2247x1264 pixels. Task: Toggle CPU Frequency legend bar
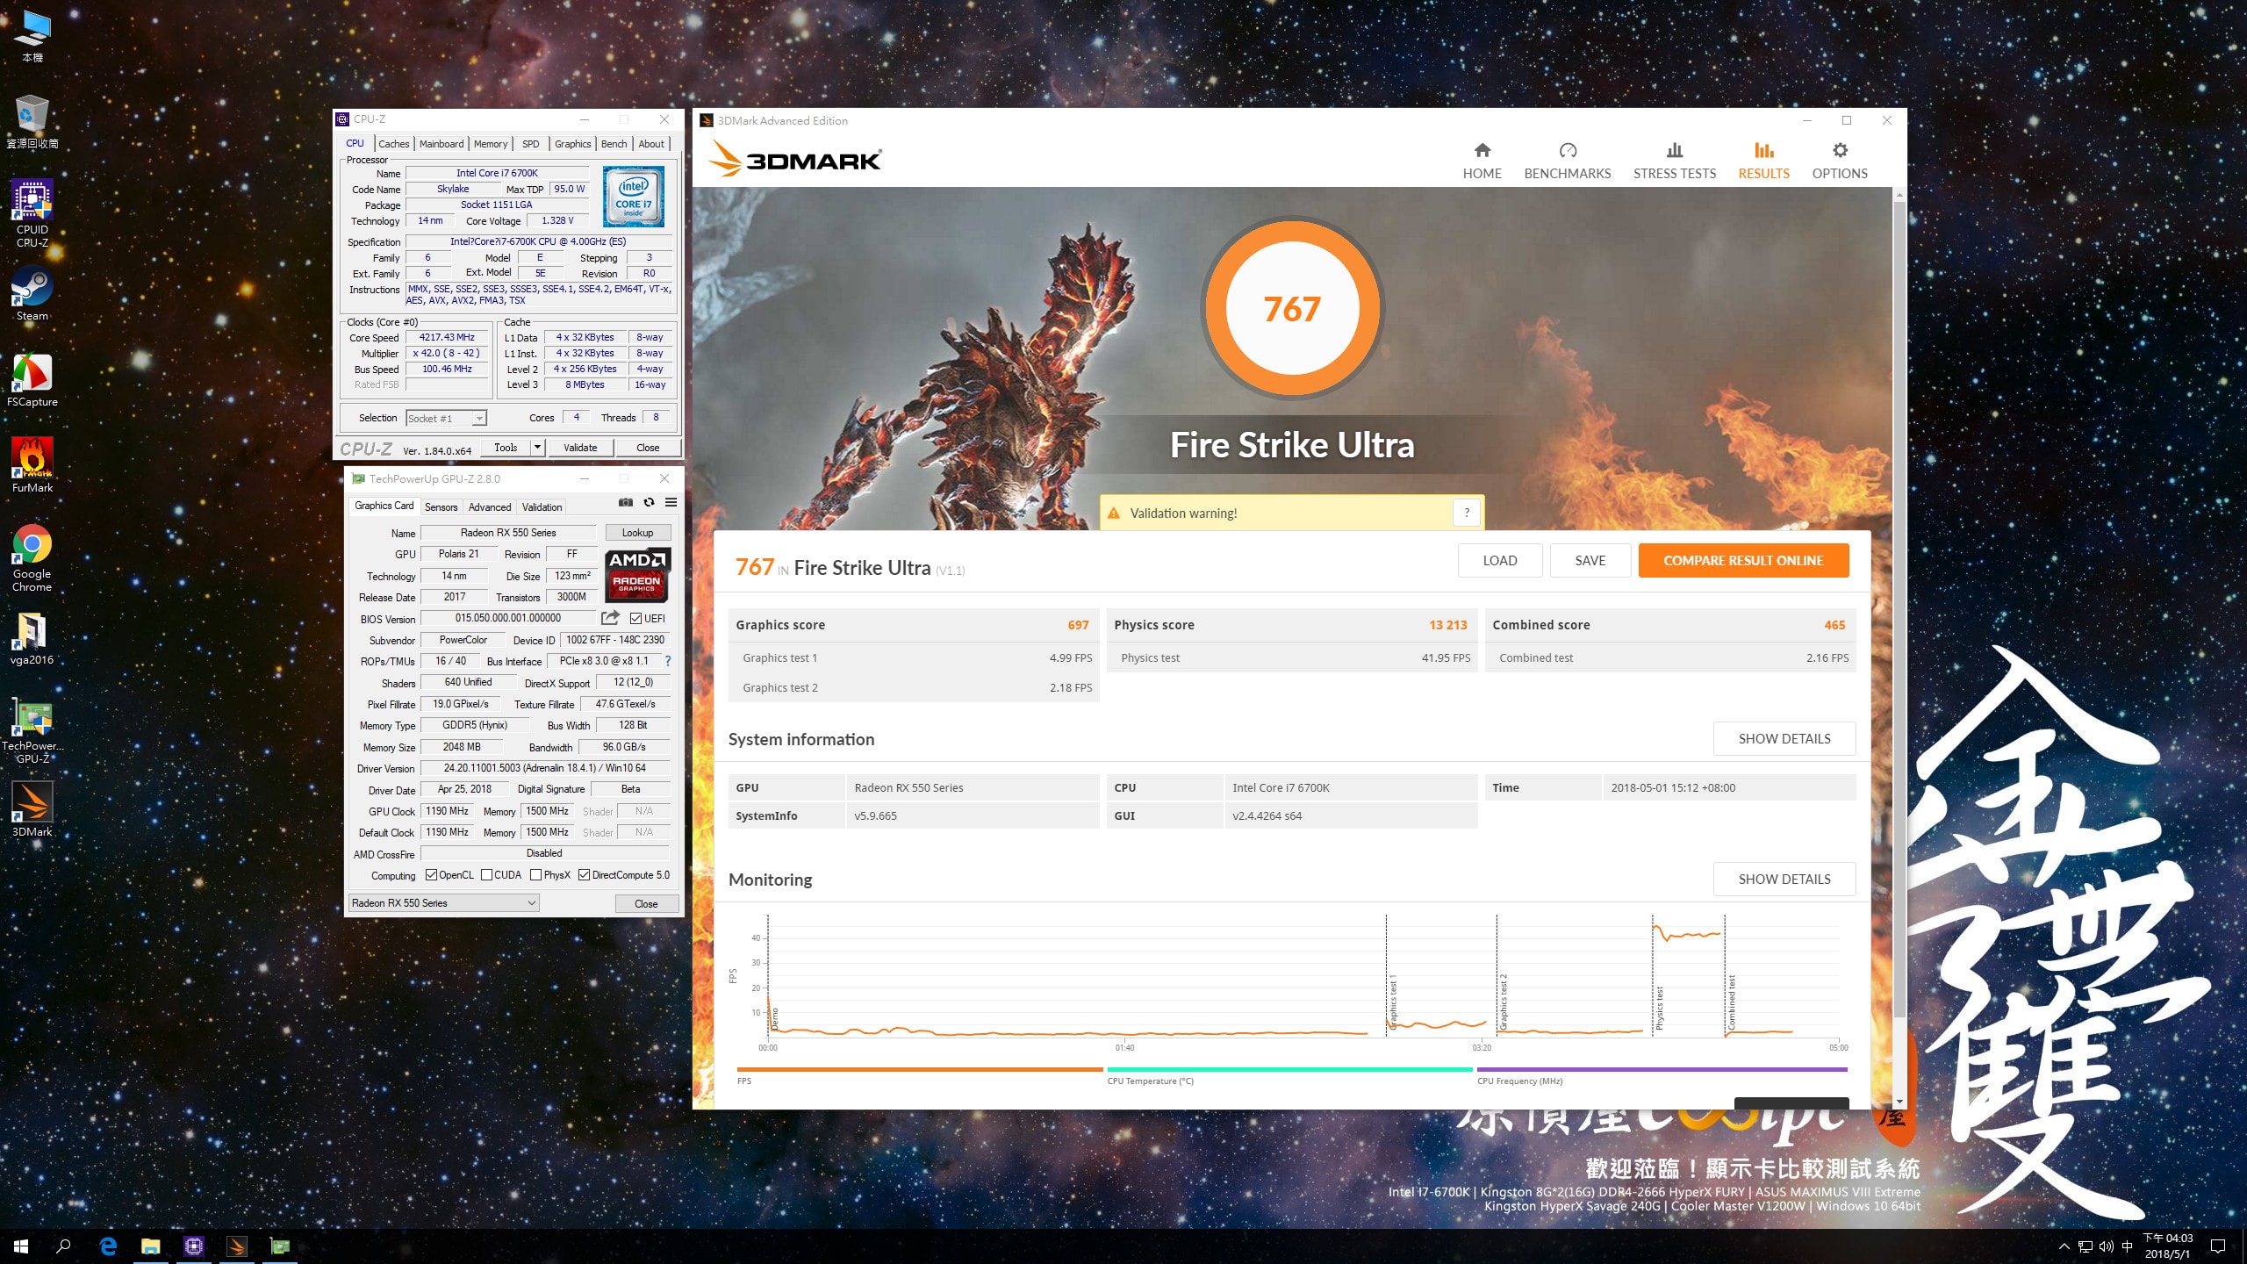pyautogui.click(x=1662, y=1070)
